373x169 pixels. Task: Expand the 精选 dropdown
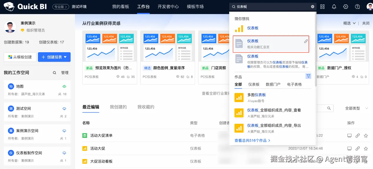click(349, 23)
